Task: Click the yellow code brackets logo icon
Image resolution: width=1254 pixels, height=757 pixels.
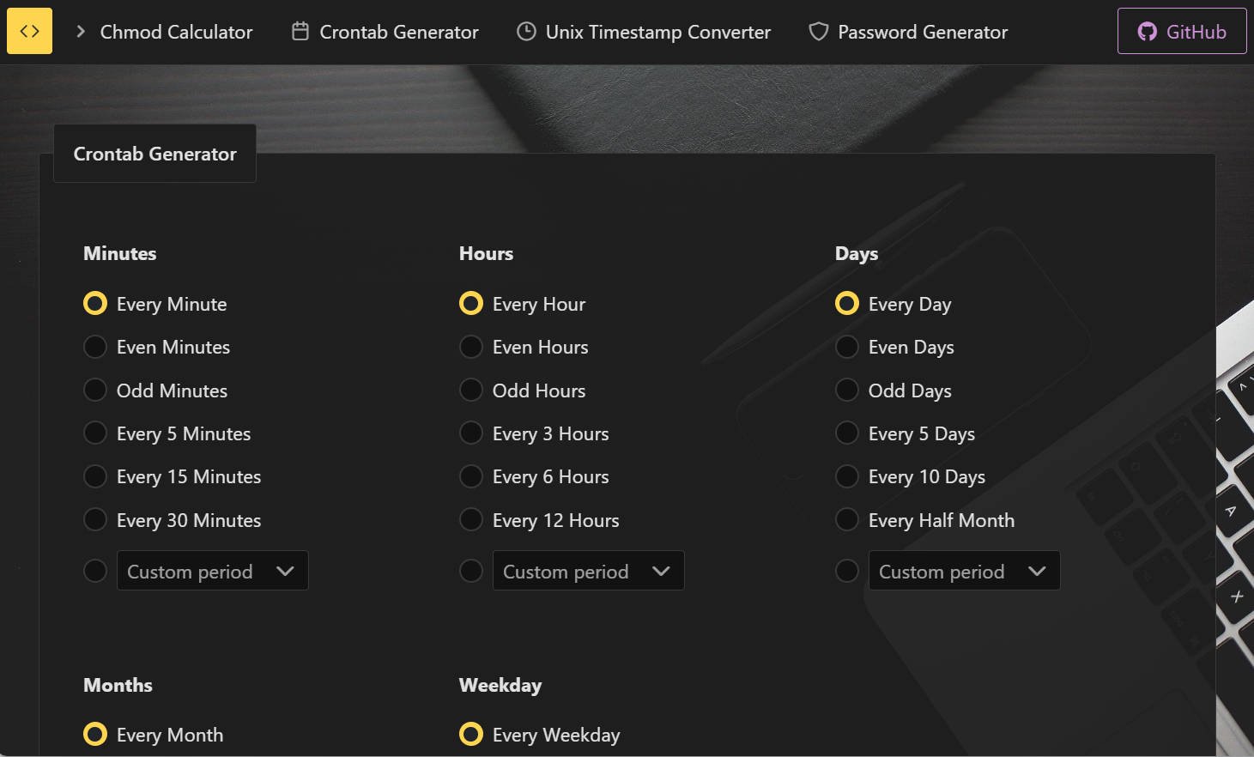Action: coord(29,31)
